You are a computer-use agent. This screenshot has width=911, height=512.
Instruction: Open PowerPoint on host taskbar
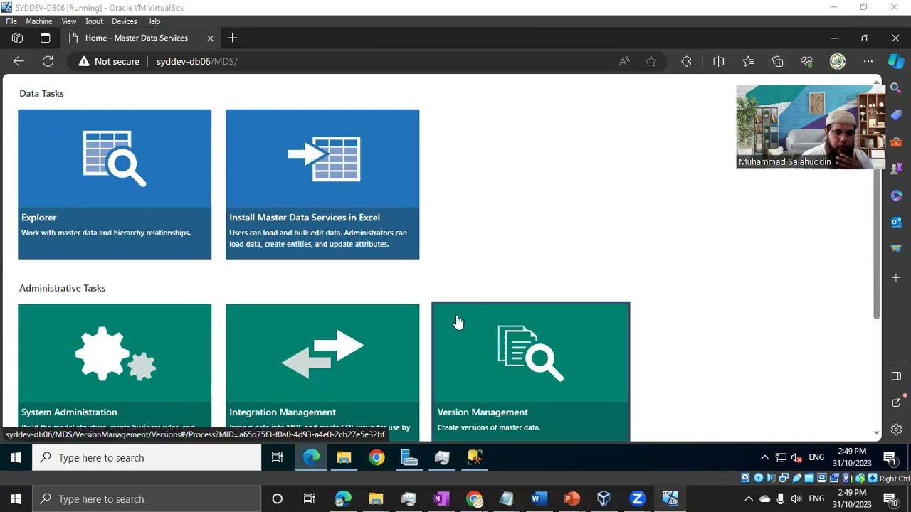pyautogui.click(x=572, y=498)
